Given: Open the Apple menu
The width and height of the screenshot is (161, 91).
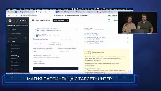Looking at the screenshot, I should point(9,9).
